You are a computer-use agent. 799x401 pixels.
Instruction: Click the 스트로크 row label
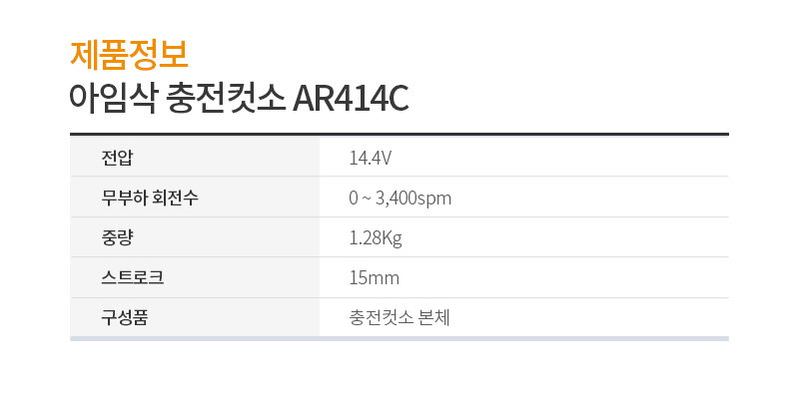pyautogui.click(x=133, y=277)
